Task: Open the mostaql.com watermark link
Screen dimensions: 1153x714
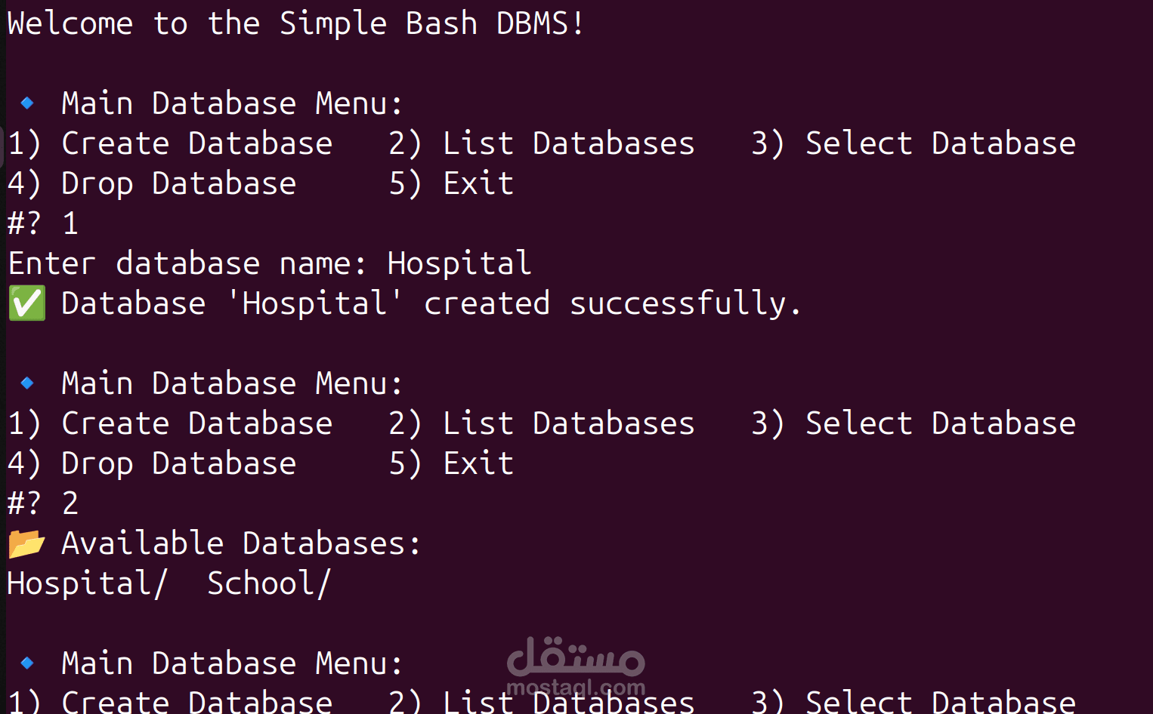Action: point(576,688)
